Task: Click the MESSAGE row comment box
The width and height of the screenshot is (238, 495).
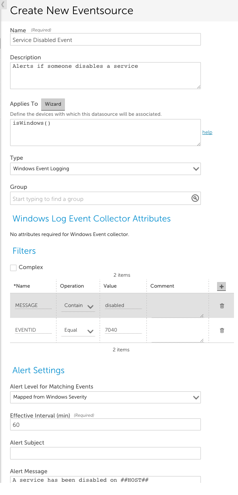Action: click(177, 305)
